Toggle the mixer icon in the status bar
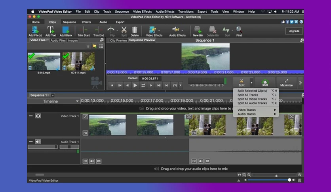This screenshot has height=192, width=331. (x=299, y=180)
